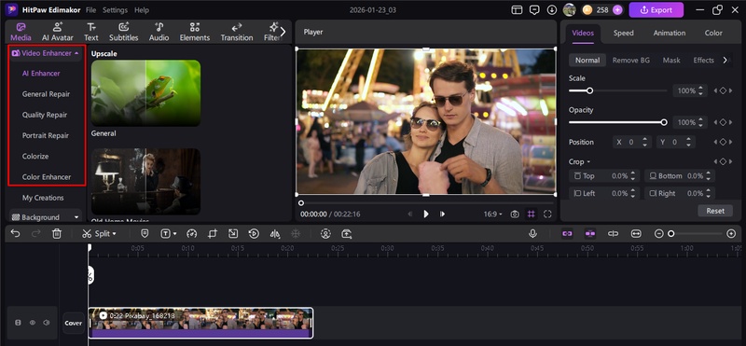Viewport: 746px width, 346px height.
Task: Open My Creations in sidebar
Action: [x=43, y=198]
